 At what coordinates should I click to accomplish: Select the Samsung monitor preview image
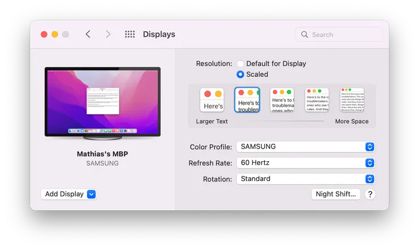point(102,104)
